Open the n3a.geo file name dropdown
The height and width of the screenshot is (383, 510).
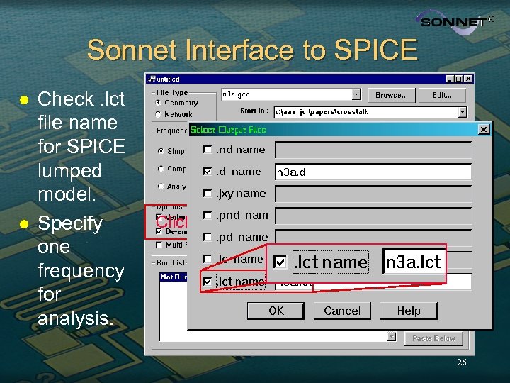356,94
